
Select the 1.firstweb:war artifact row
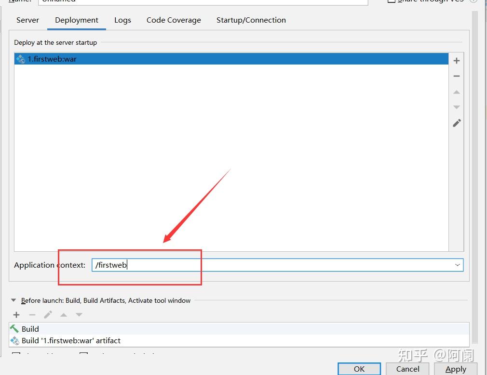231,59
